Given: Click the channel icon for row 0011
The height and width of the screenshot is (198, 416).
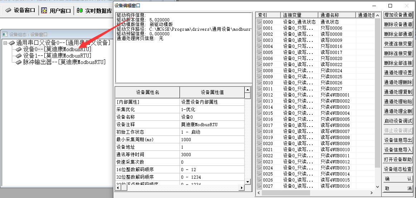Looking at the screenshot, I should [259, 89].
